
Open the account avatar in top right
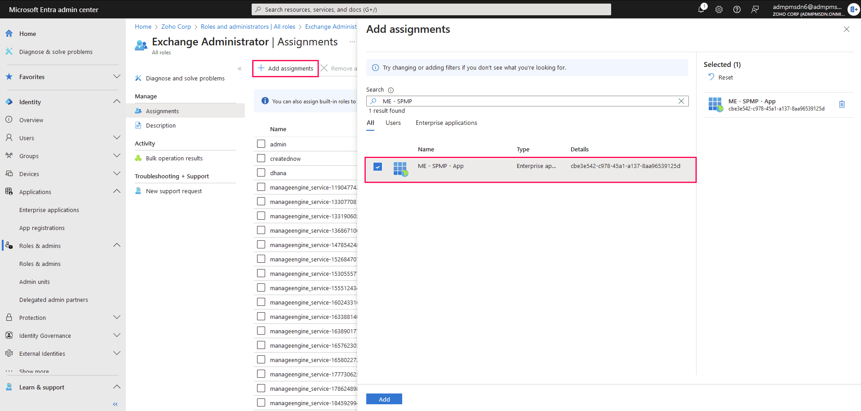point(853,9)
